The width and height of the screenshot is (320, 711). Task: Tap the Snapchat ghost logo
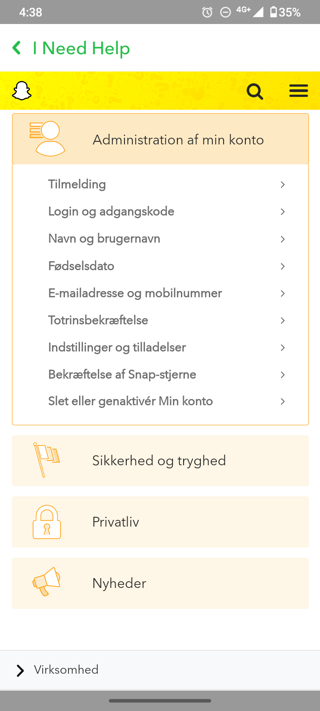click(22, 91)
